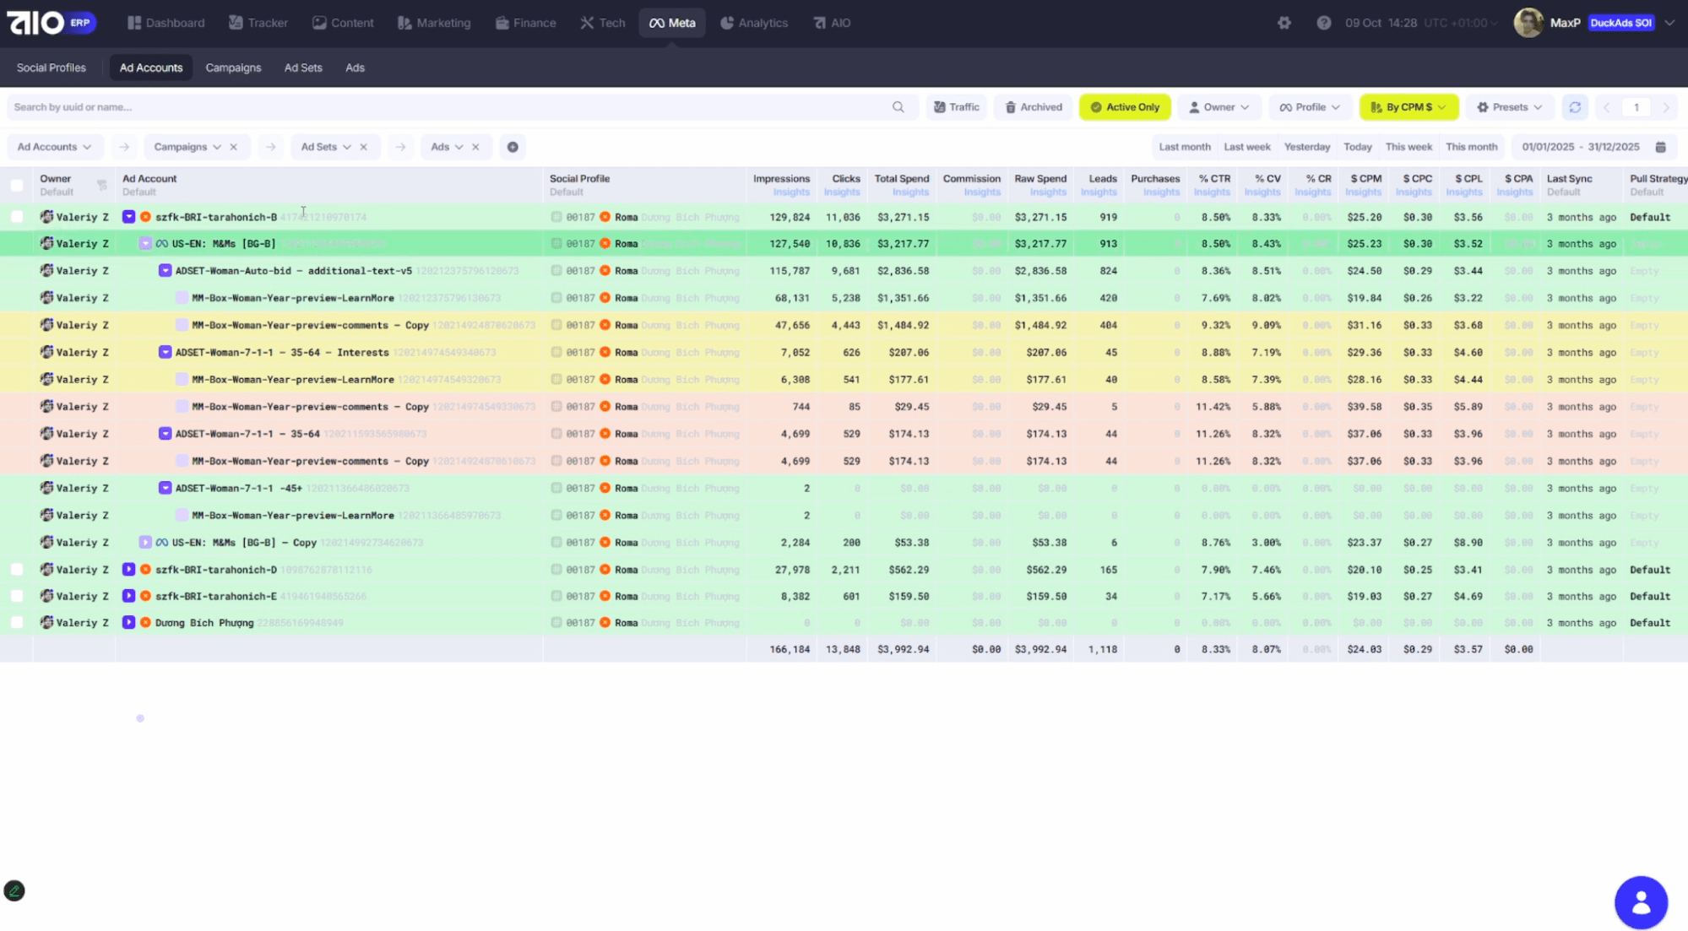Screen dimensions: 1688x931
Task: Toggle the select-all header checkbox
Action: click(x=17, y=185)
